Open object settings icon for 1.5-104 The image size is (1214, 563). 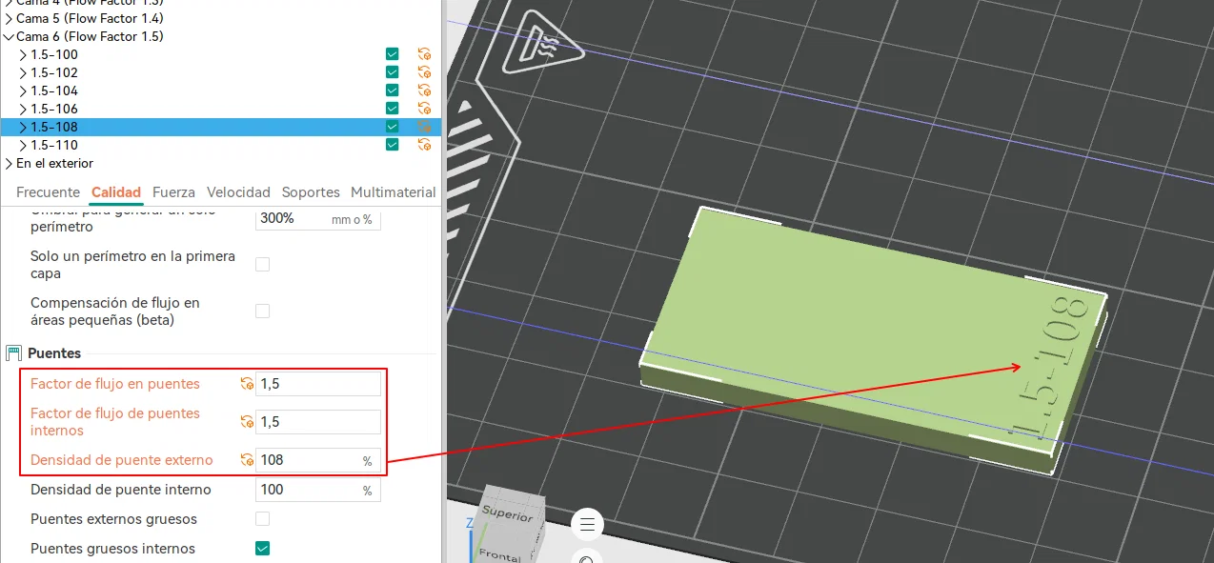tap(424, 90)
